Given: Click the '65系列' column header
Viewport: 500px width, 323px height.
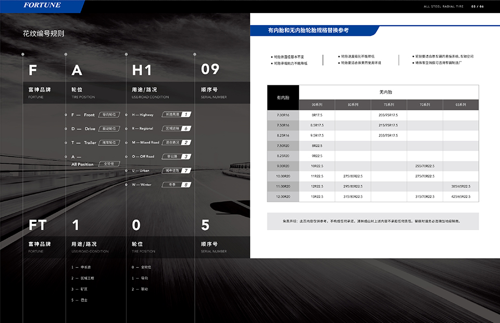Looking at the screenshot, I should (x=461, y=105).
